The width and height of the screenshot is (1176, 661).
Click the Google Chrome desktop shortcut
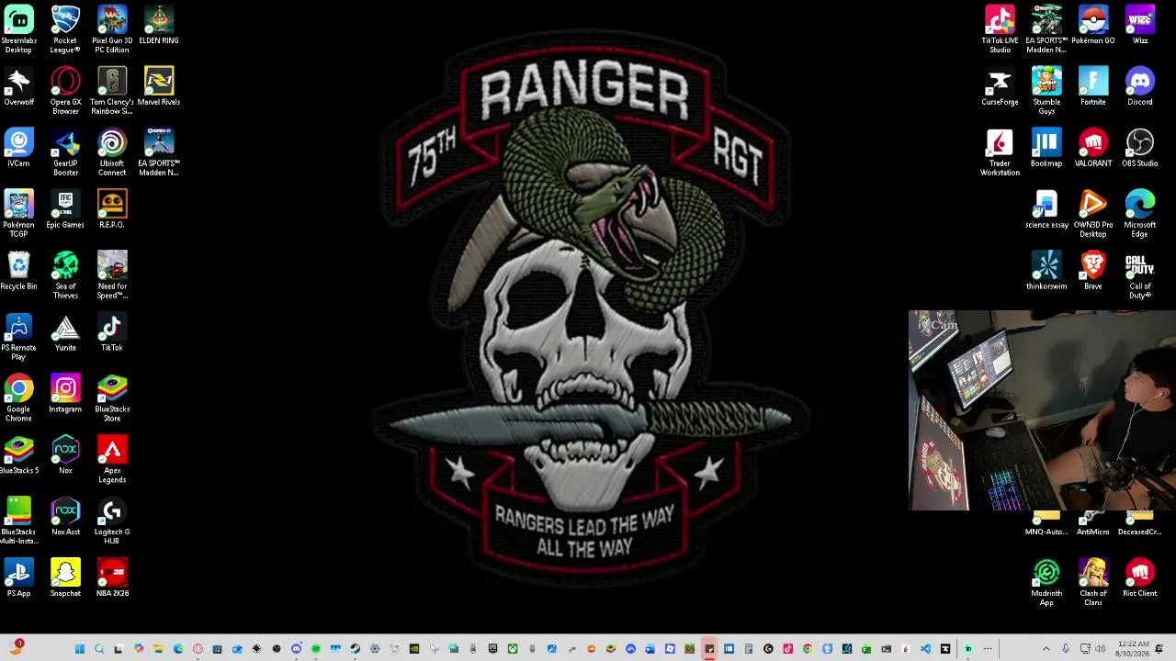click(x=18, y=398)
